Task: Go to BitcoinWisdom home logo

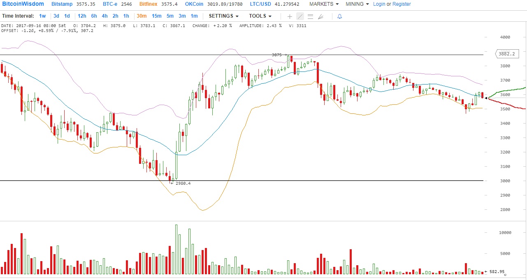Action: (x=23, y=4)
